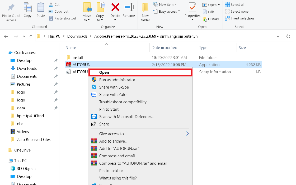This screenshot has width=296, height=185.
Task: Click Select none in the ribbon
Action: point(237,12)
